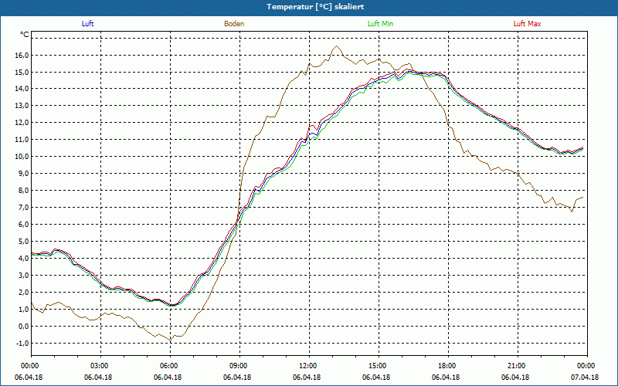
Task: Click the '2,0' y-axis value
Action: [24, 293]
